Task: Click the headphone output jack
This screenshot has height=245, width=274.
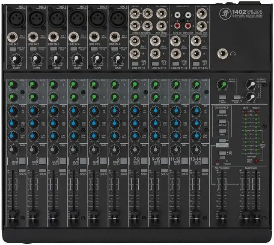Action: click(222, 54)
